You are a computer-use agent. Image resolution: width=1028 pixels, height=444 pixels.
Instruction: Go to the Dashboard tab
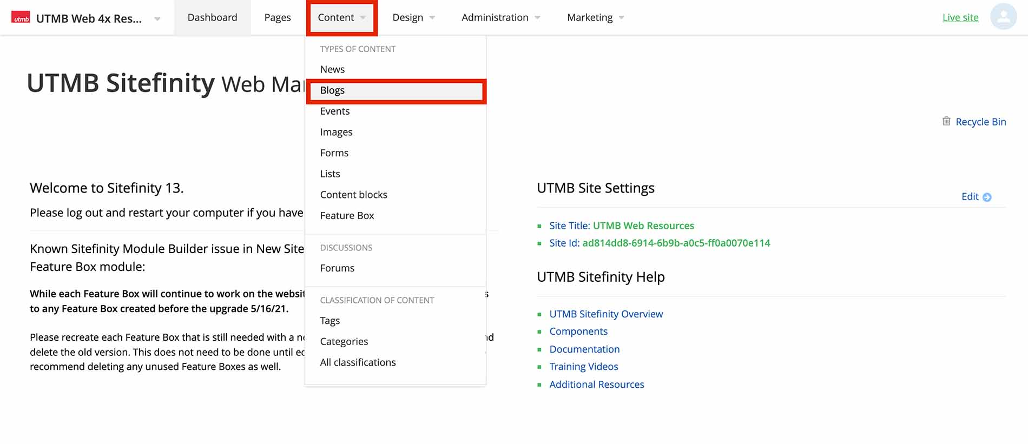coord(212,18)
